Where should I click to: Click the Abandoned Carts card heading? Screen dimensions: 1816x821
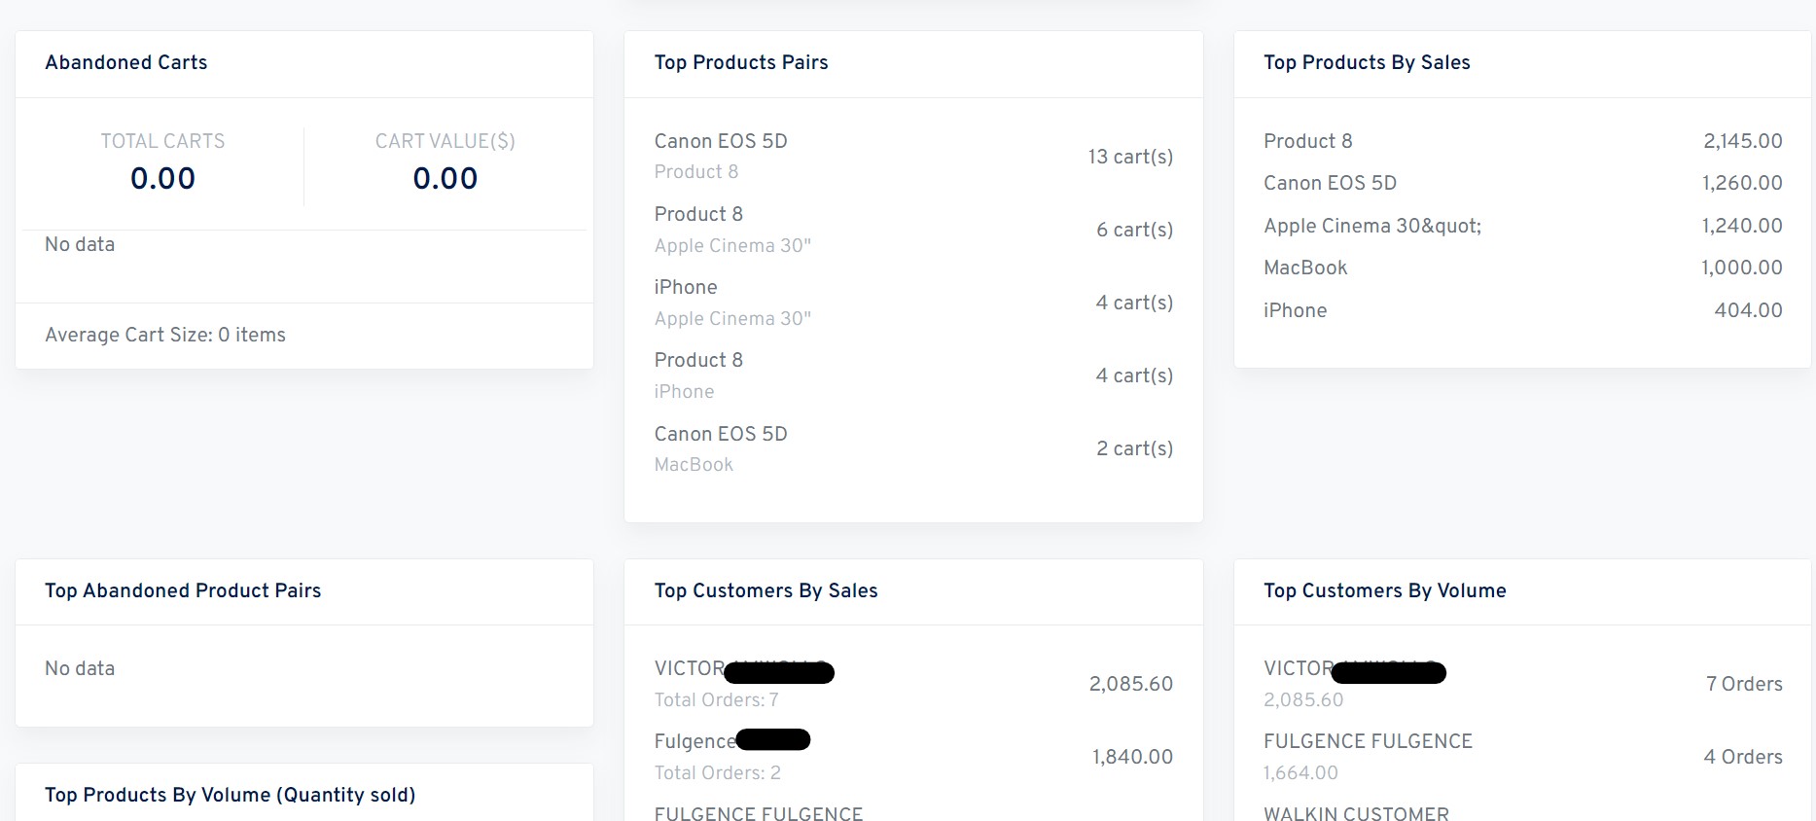(x=126, y=62)
